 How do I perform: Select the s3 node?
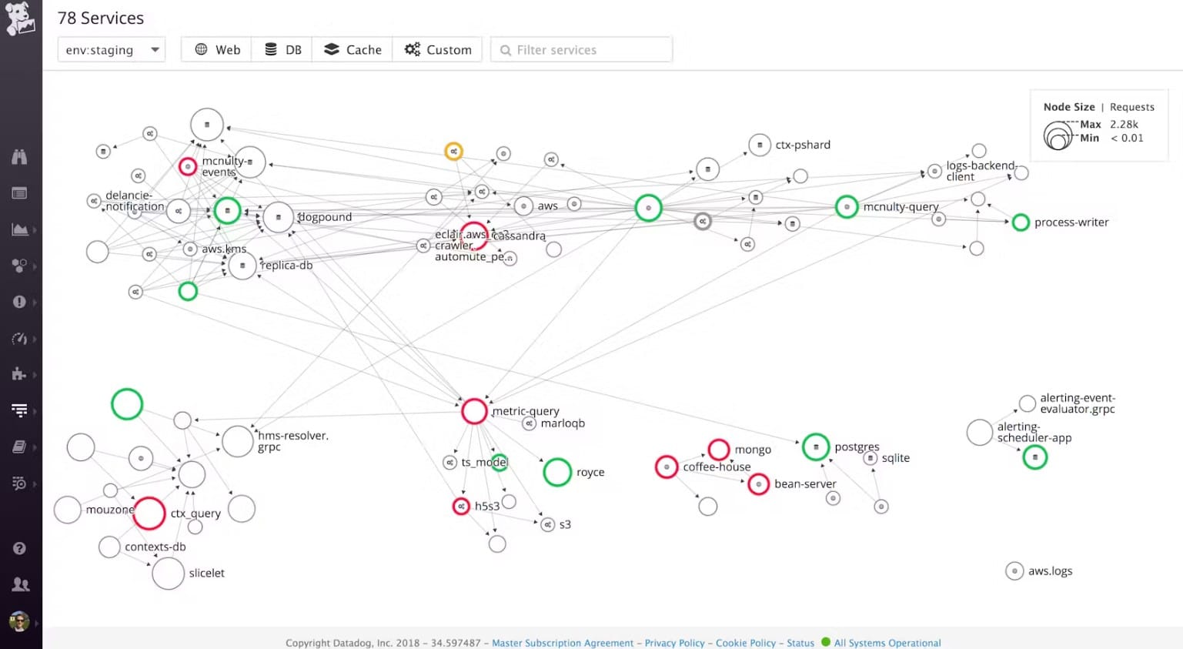coord(547,524)
